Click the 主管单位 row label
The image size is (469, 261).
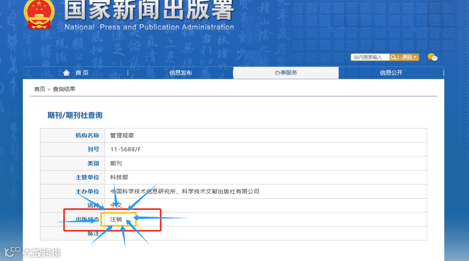click(x=87, y=177)
